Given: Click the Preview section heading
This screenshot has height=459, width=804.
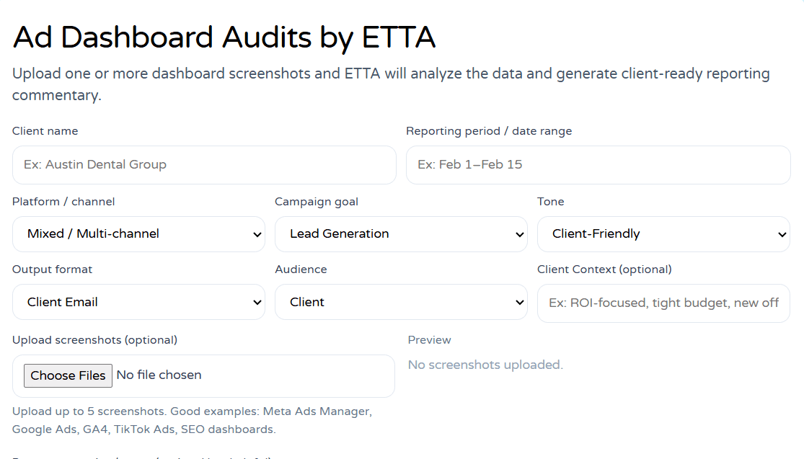Looking at the screenshot, I should pos(429,339).
